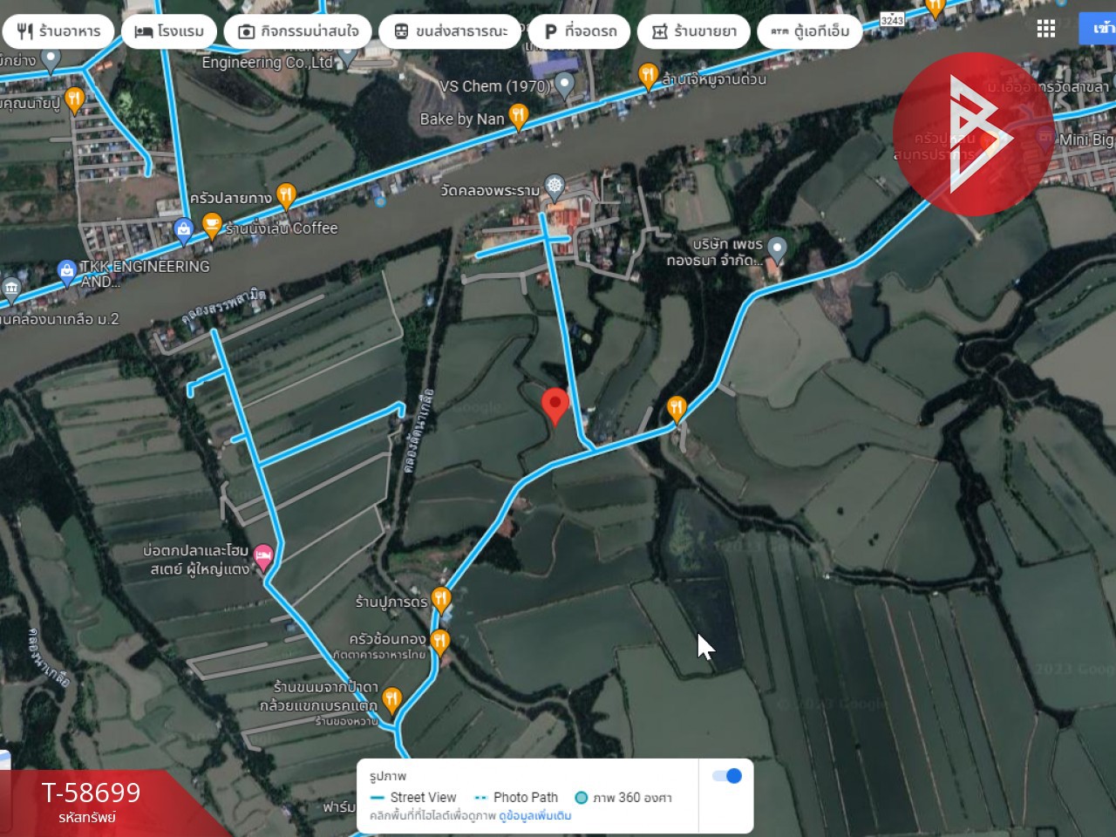Toggle the Street View imagery switch off
Viewport: 1116px width, 837px height.
[727, 776]
